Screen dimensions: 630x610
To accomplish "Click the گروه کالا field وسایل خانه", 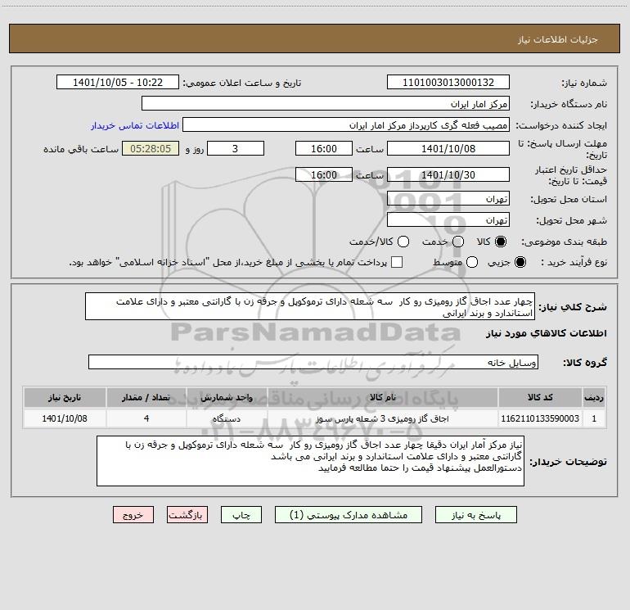I will [x=313, y=362].
